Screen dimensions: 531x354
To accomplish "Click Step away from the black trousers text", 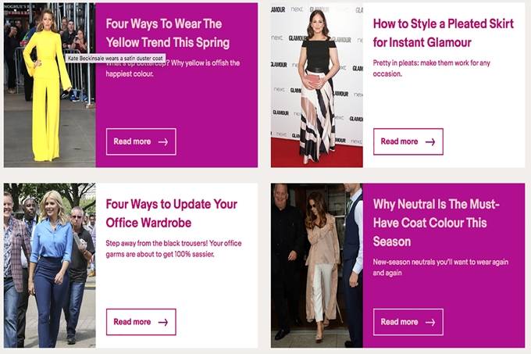I will (173, 249).
